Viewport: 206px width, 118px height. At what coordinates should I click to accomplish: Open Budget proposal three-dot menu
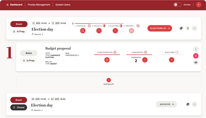click(x=196, y=49)
